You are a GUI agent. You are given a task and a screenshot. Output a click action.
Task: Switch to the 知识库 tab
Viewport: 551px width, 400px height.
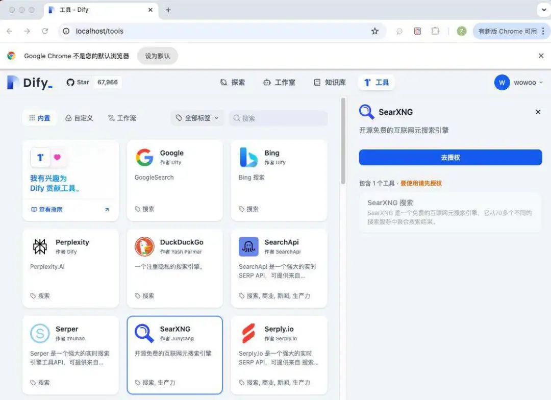pos(330,83)
